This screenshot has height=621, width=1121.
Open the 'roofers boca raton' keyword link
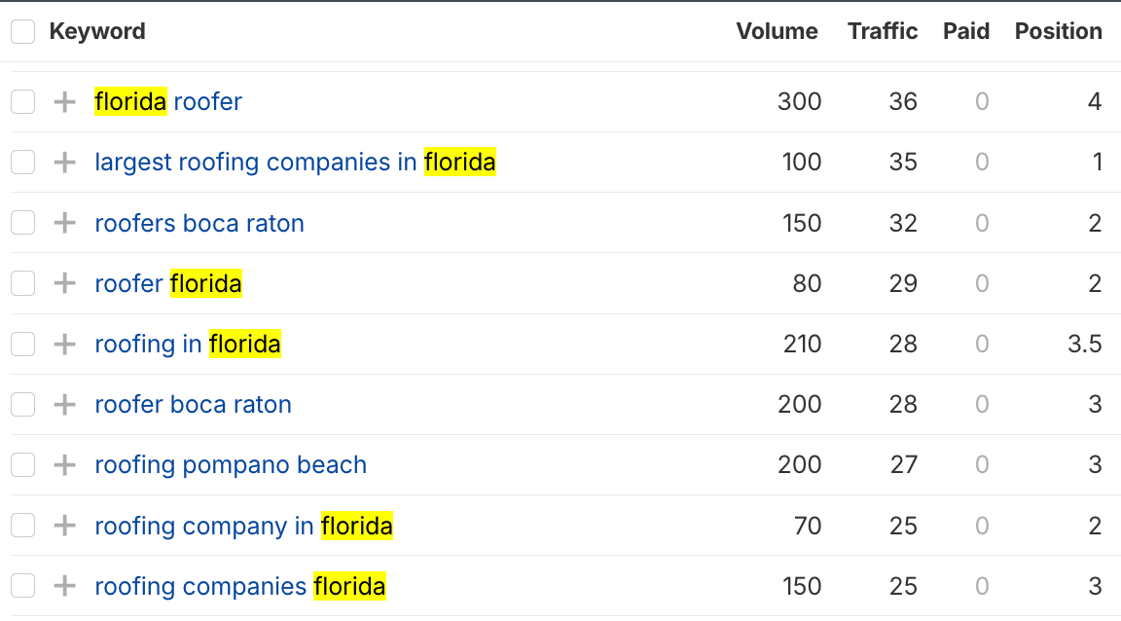pos(199,222)
